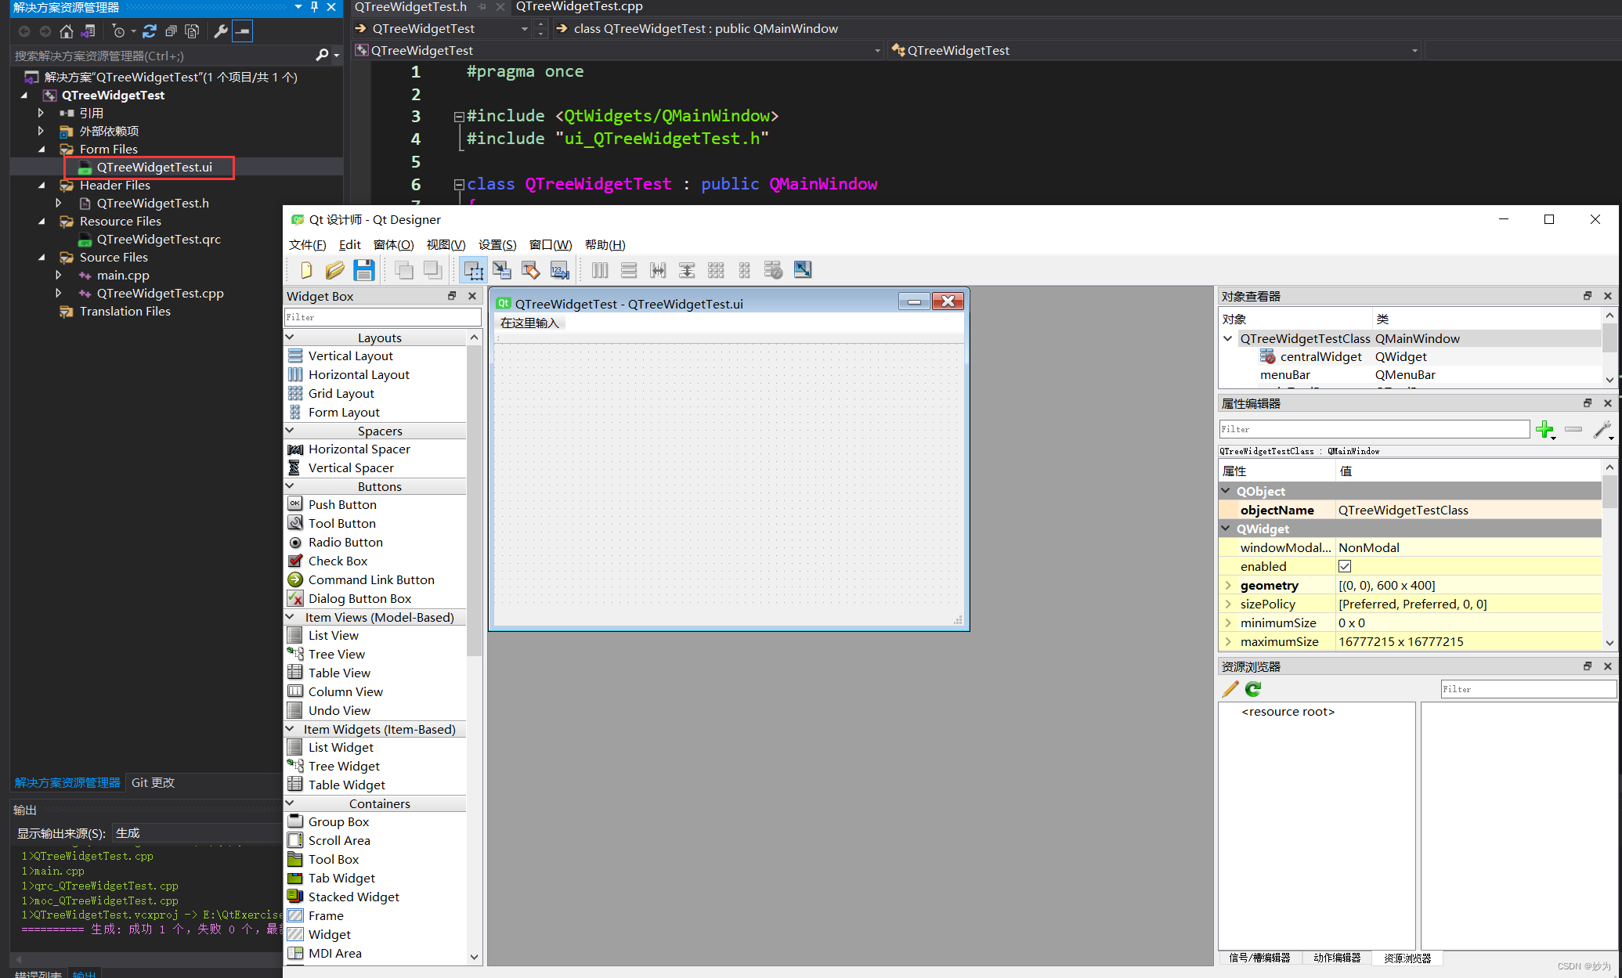This screenshot has width=1622, height=978.
Task: Toggle the enabled property checkbox
Action: tap(1345, 566)
